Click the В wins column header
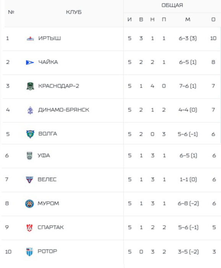The image size is (221, 268). (x=141, y=20)
